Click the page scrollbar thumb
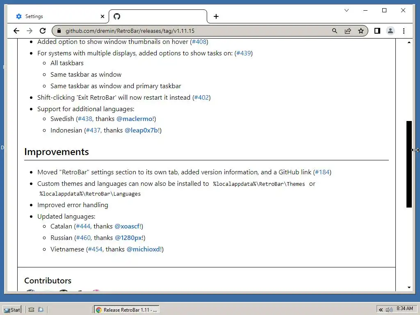Screen dimensions: 420x315 [409, 164]
